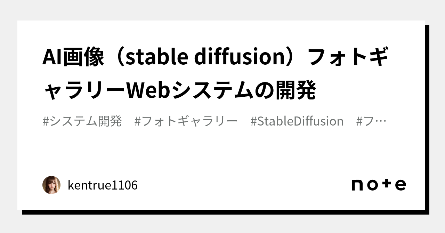
Task: Click "フォトギ" ending the first title line
Action: point(348,58)
